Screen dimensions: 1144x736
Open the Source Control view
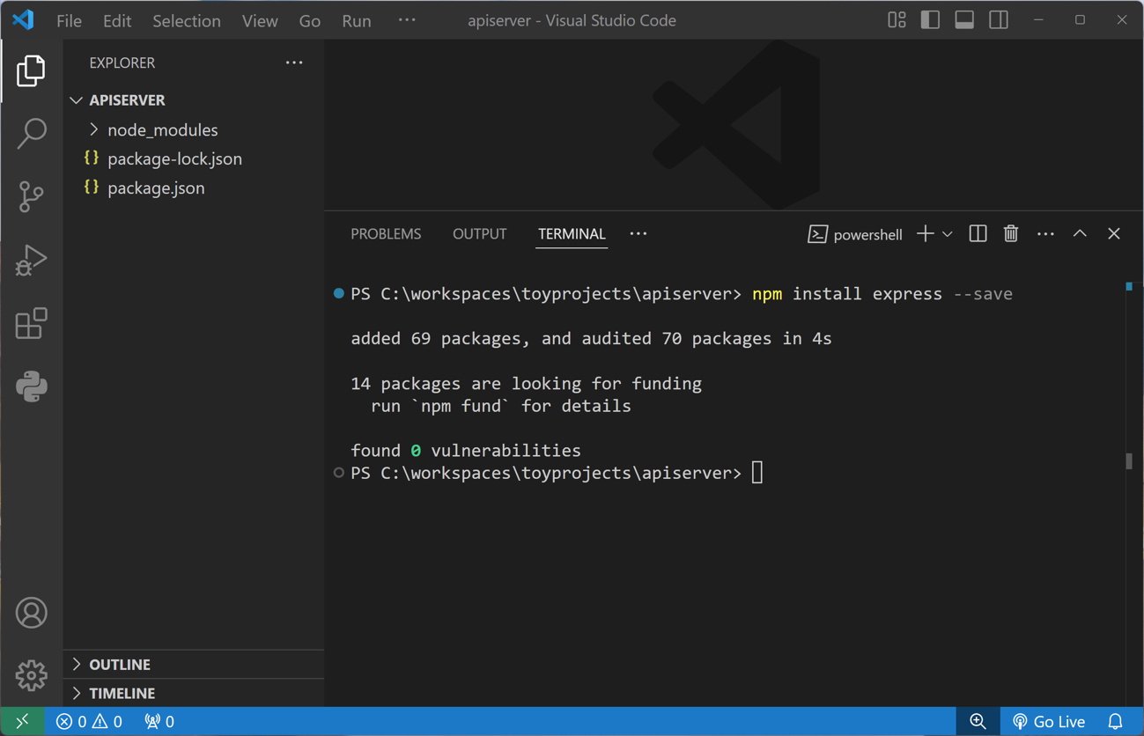point(31,196)
